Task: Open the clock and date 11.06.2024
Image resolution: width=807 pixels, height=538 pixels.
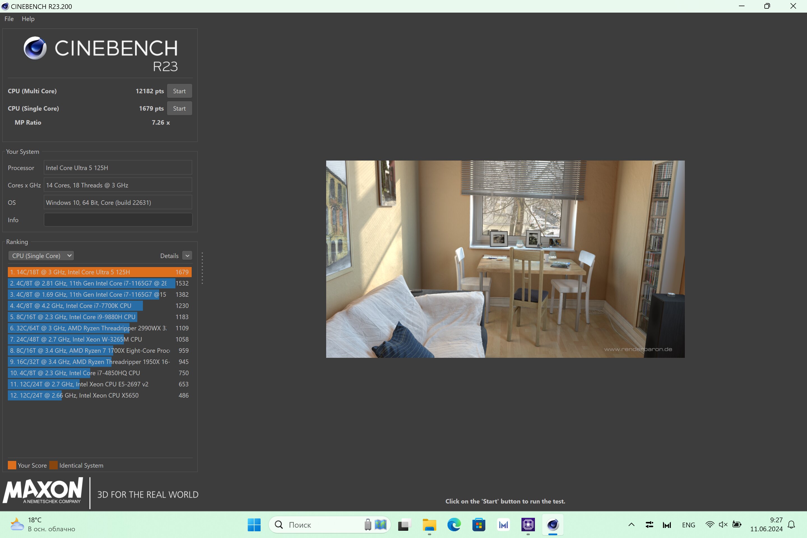Action: pos(766,525)
